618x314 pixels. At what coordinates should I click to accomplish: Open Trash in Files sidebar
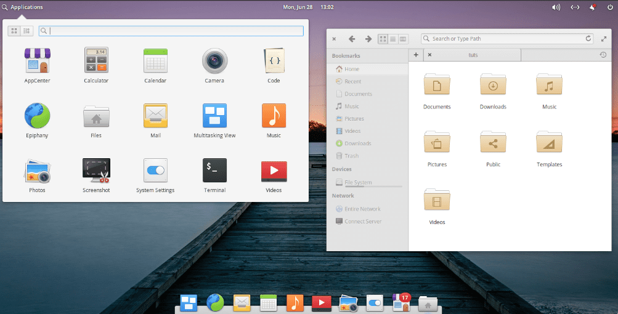367,156
